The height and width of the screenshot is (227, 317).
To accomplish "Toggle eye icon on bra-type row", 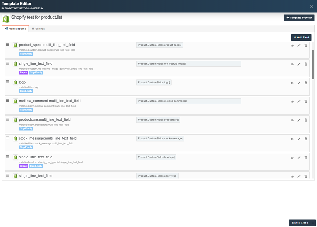I will [292, 158].
